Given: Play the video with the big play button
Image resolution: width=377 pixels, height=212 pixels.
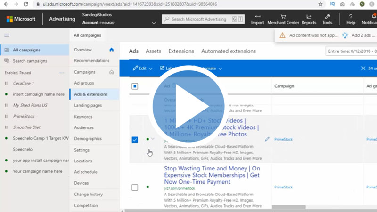Looking at the screenshot, I should coord(188,106).
